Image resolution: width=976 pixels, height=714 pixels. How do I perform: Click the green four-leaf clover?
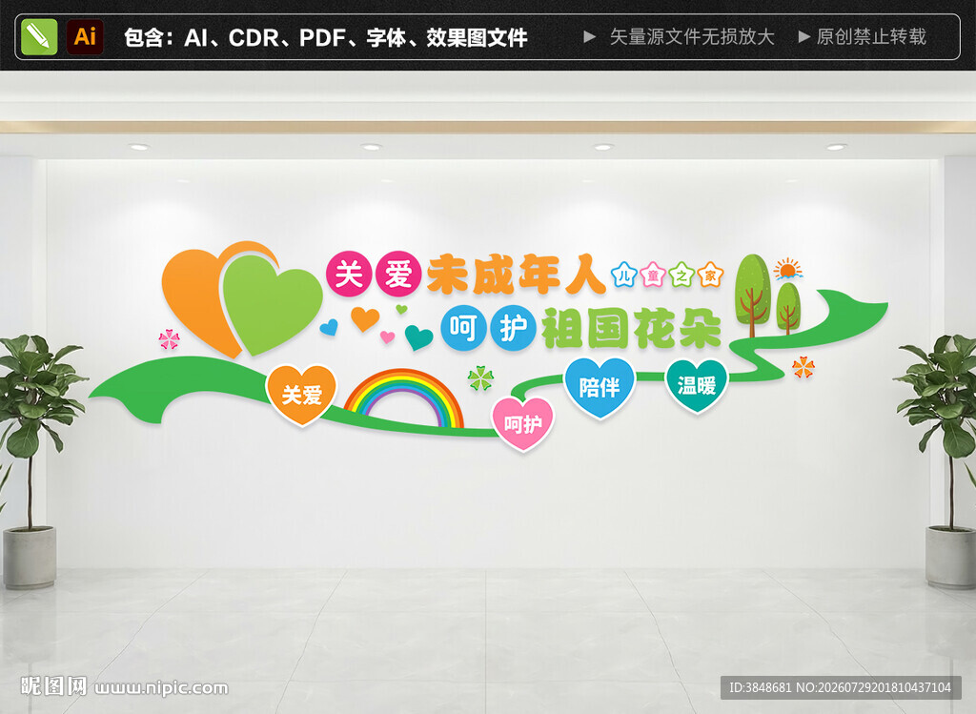[x=480, y=377]
